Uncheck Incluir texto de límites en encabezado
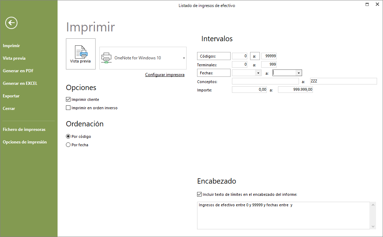This screenshot has height=237, width=383. click(x=199, y=194)
